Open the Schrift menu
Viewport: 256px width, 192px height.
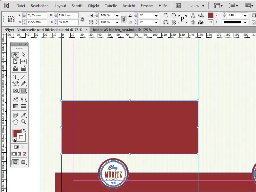[77, 6]
